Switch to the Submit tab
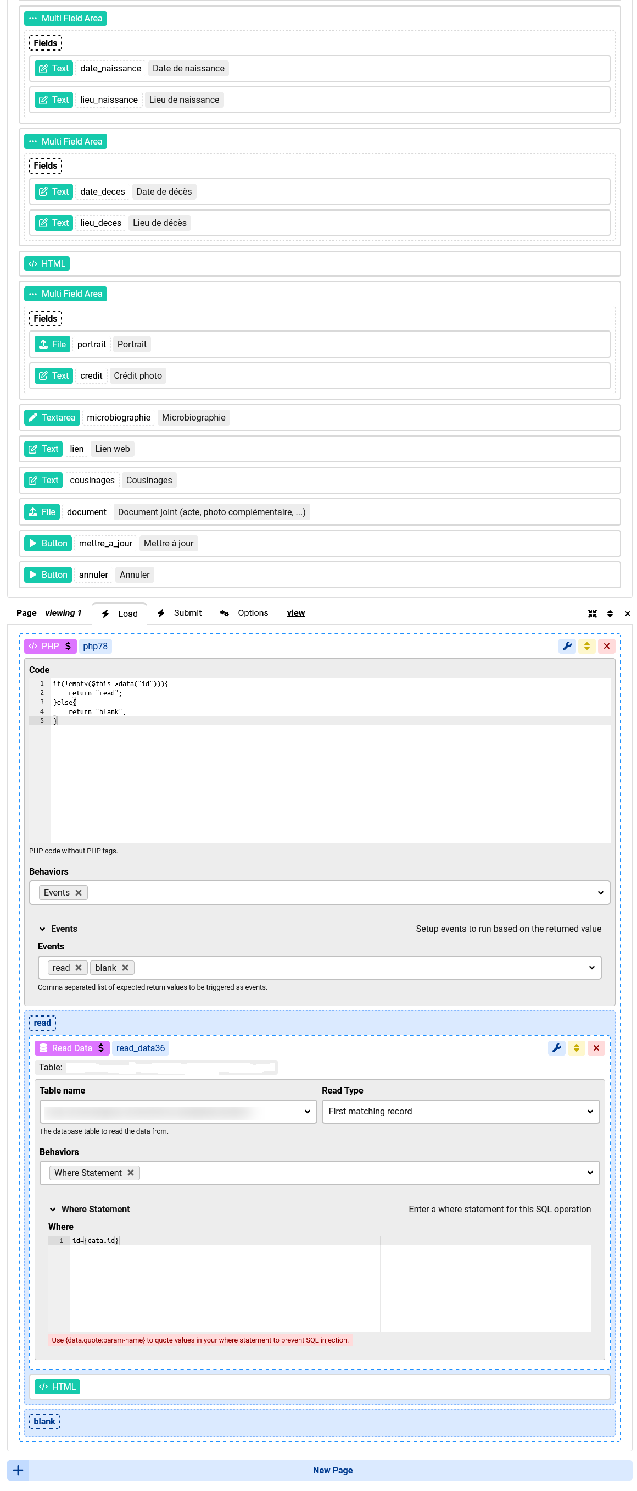Screen dimensions: 637x1491 click(x=180, y=613)
